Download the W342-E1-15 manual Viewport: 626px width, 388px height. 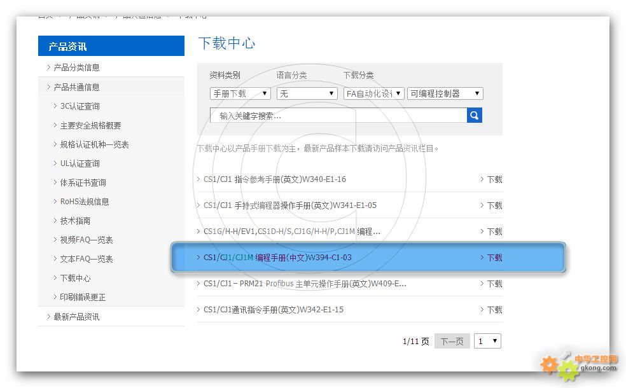coord(494,310)
